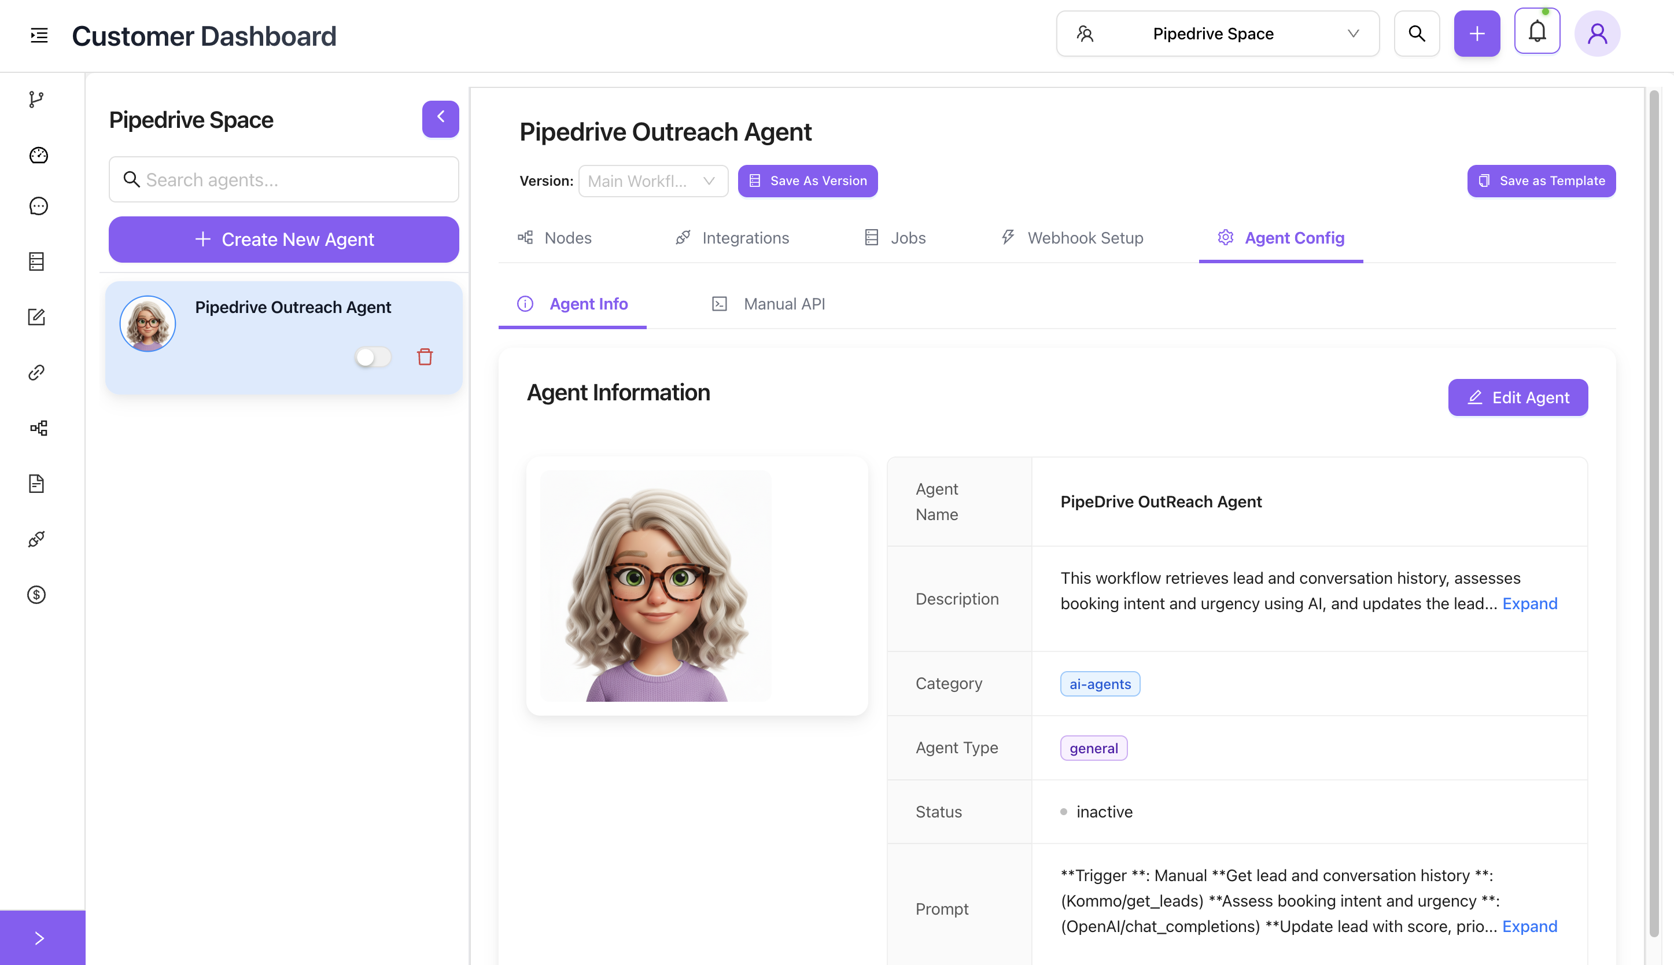Open the chat bubble sidebar icon

[38, 206]
